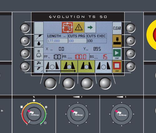Tap the green right-arrow icon
This screenshot has width=156, height=133.
90,27
